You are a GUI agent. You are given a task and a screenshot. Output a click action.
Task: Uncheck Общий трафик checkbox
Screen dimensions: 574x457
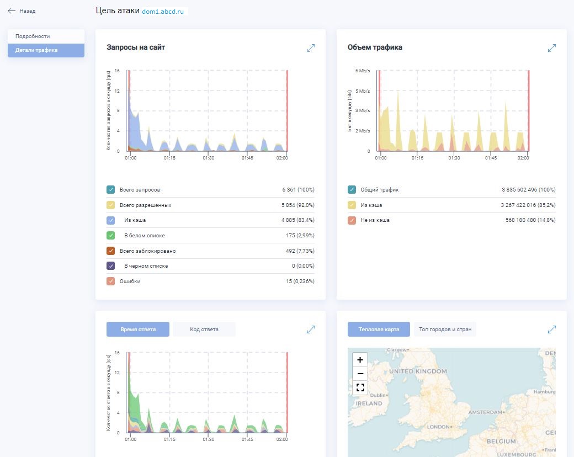click(352, 190)
